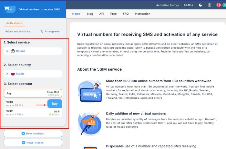The image size is (226, 149).
Task: Open the user account icon
Action: point(210,5)
